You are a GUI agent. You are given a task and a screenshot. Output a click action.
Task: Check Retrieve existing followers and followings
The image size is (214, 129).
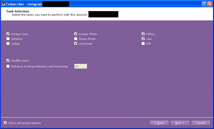click(x=8, y=66)
